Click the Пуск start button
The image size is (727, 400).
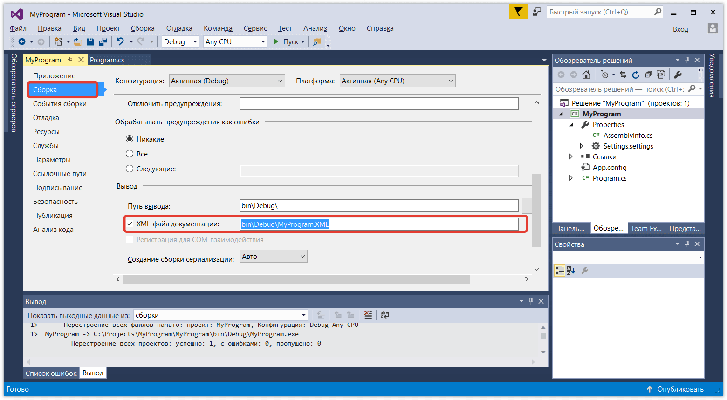tap(288, 42)
